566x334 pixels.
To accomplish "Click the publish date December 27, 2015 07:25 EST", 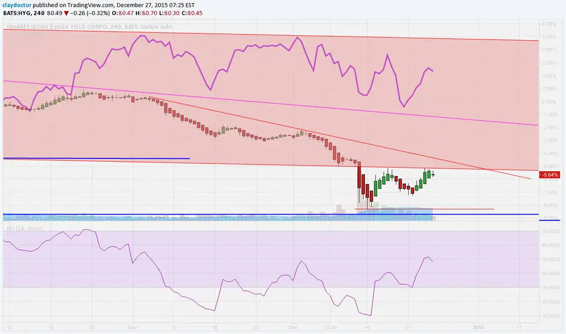I will (155, 5).
